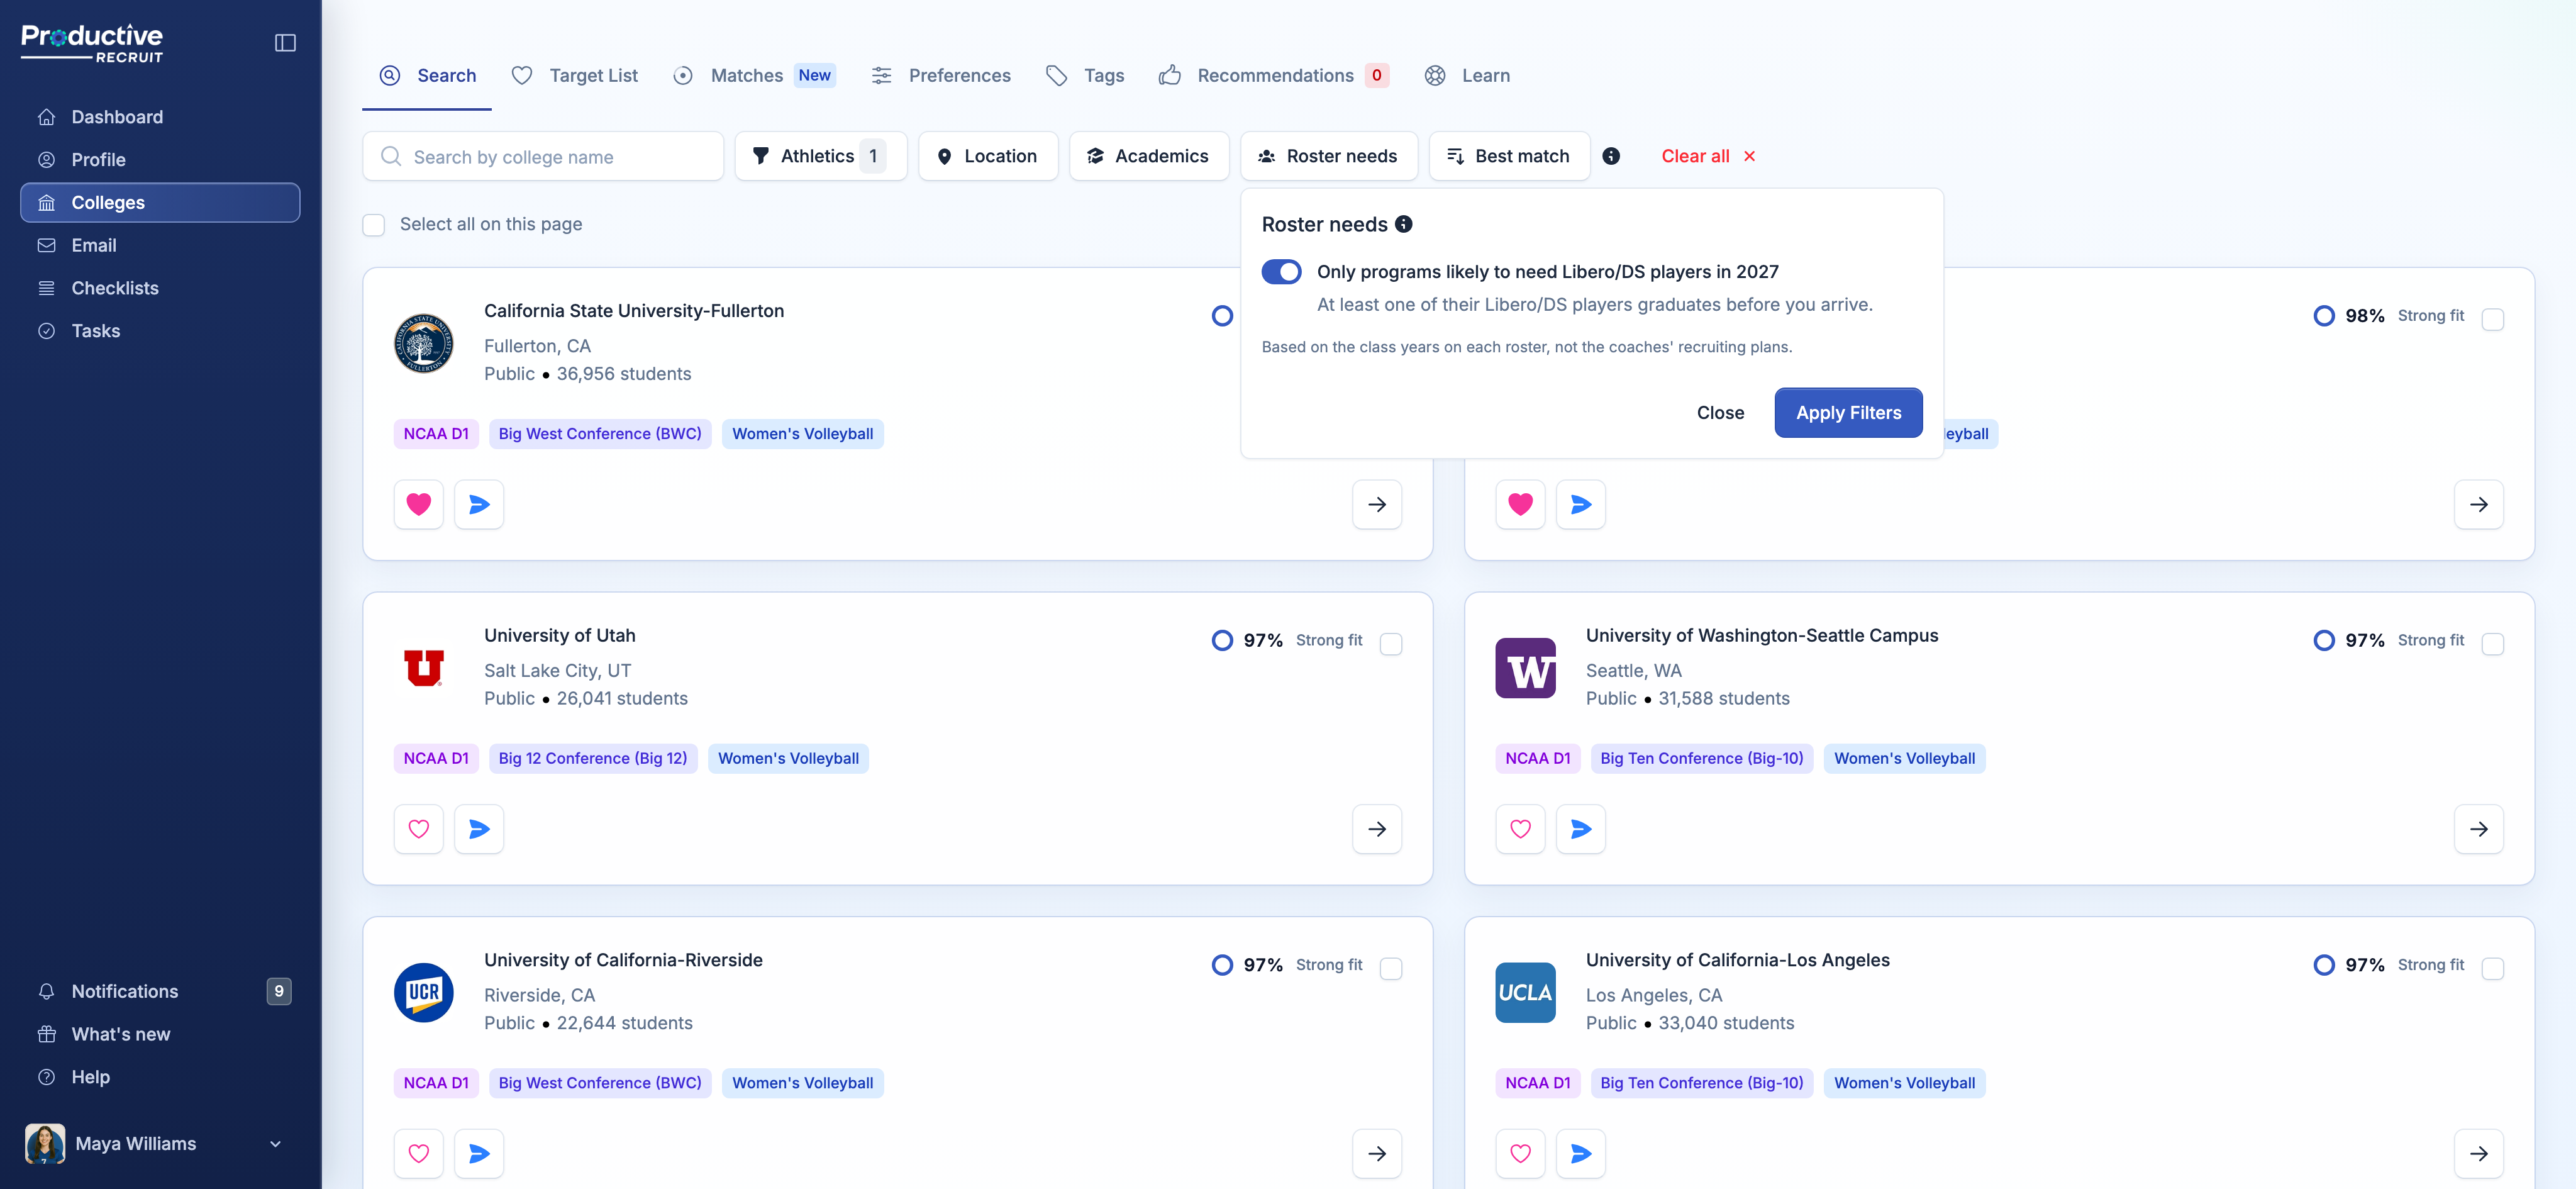This screenshot has width=2576, height=1189.
Task: Clear all filters
Action: pyautogui.click(x=1708, y=156)
